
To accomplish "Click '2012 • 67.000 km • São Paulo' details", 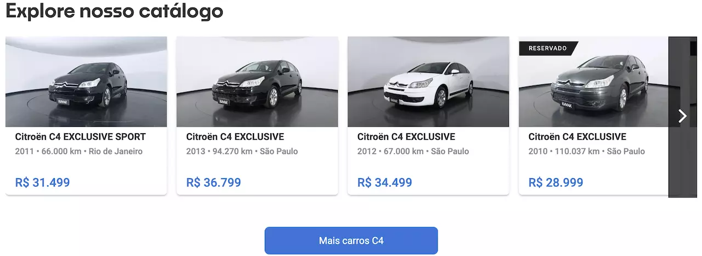I will (413, 151).
